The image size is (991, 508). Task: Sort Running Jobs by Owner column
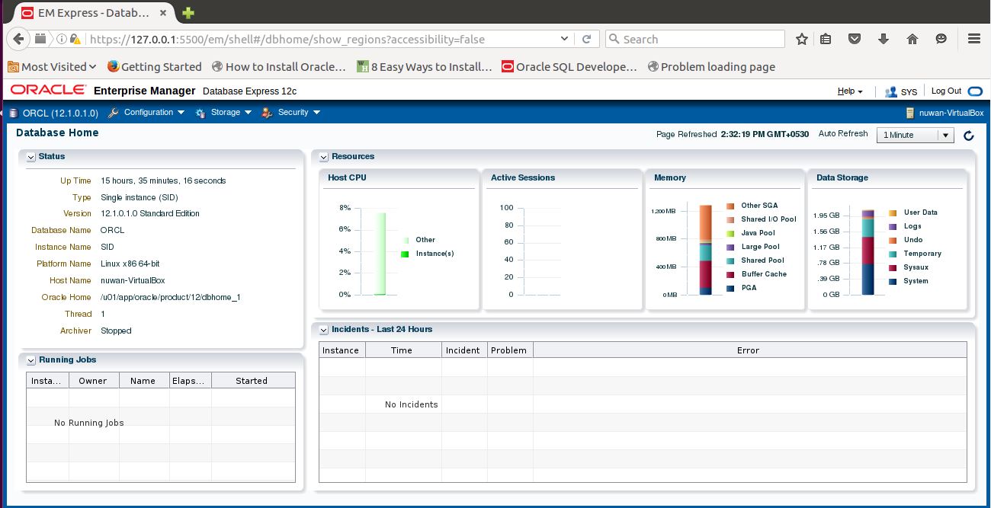pyautogui.click(x=93, y=381)
